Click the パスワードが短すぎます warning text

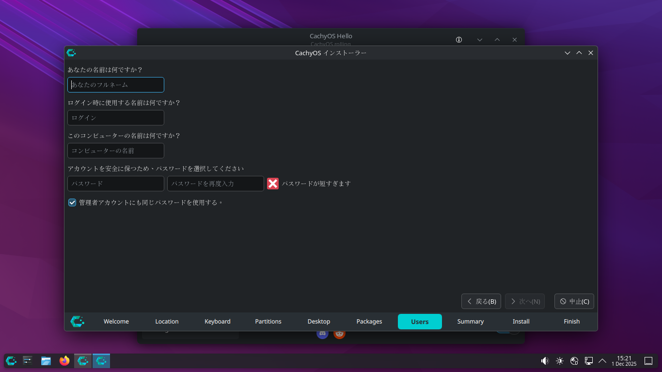coord(316,184)
